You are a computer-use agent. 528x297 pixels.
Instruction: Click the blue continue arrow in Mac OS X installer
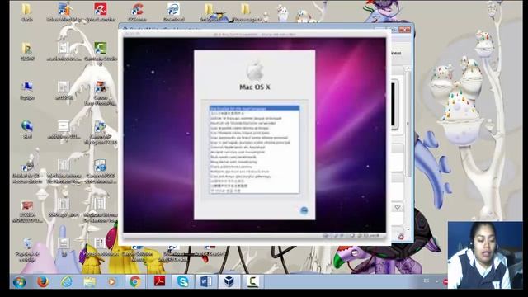pyautogui.click(x=304, y=210)
